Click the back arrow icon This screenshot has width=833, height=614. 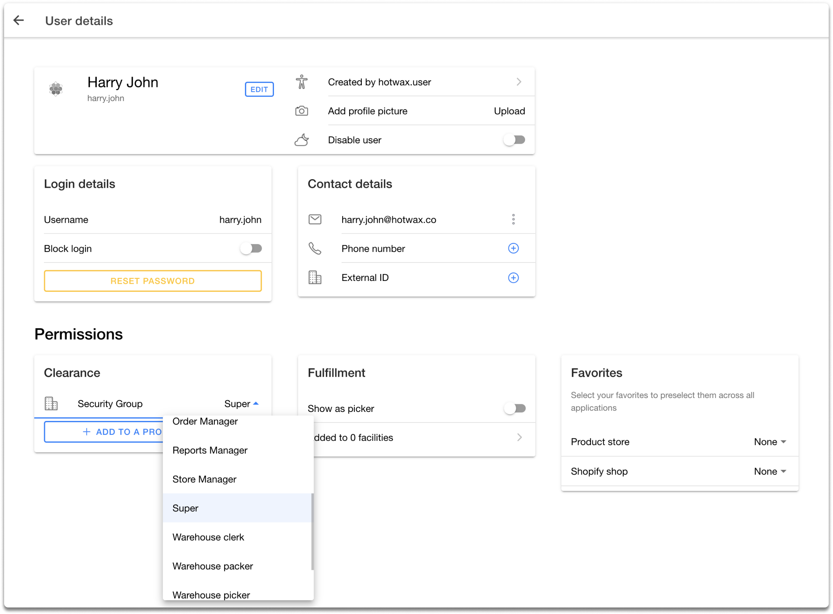pos(19,20)
